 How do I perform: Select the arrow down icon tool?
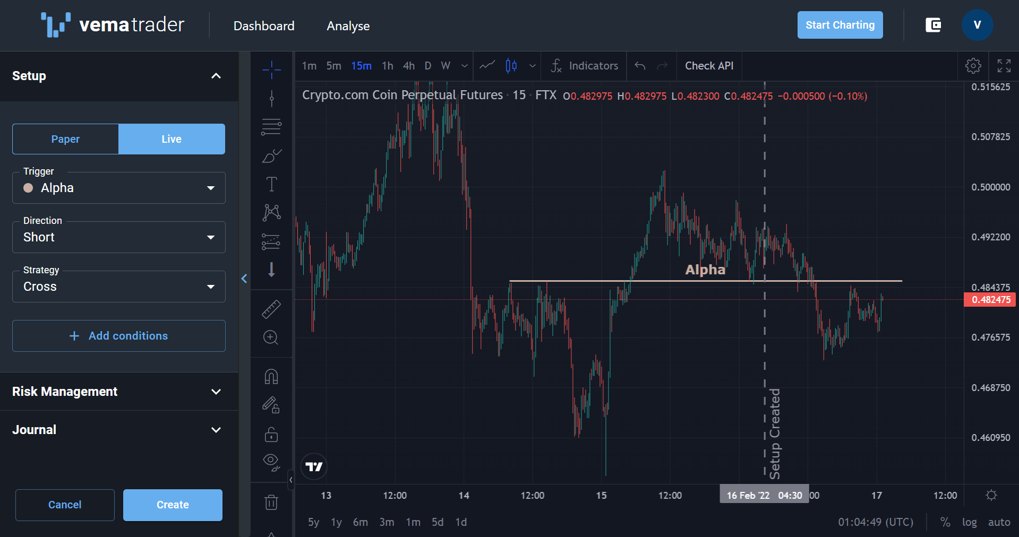pos(271,270)
